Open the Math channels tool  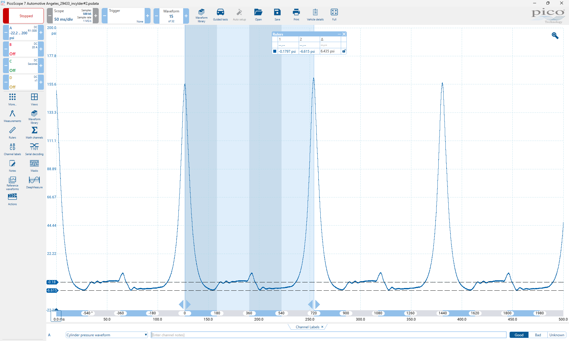coord(34,132)
